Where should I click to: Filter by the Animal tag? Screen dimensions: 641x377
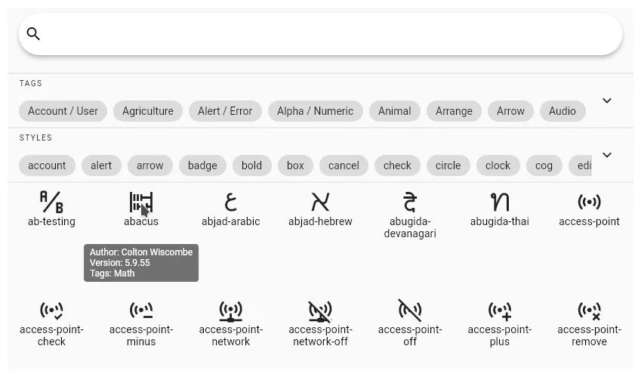click(394, 111)
